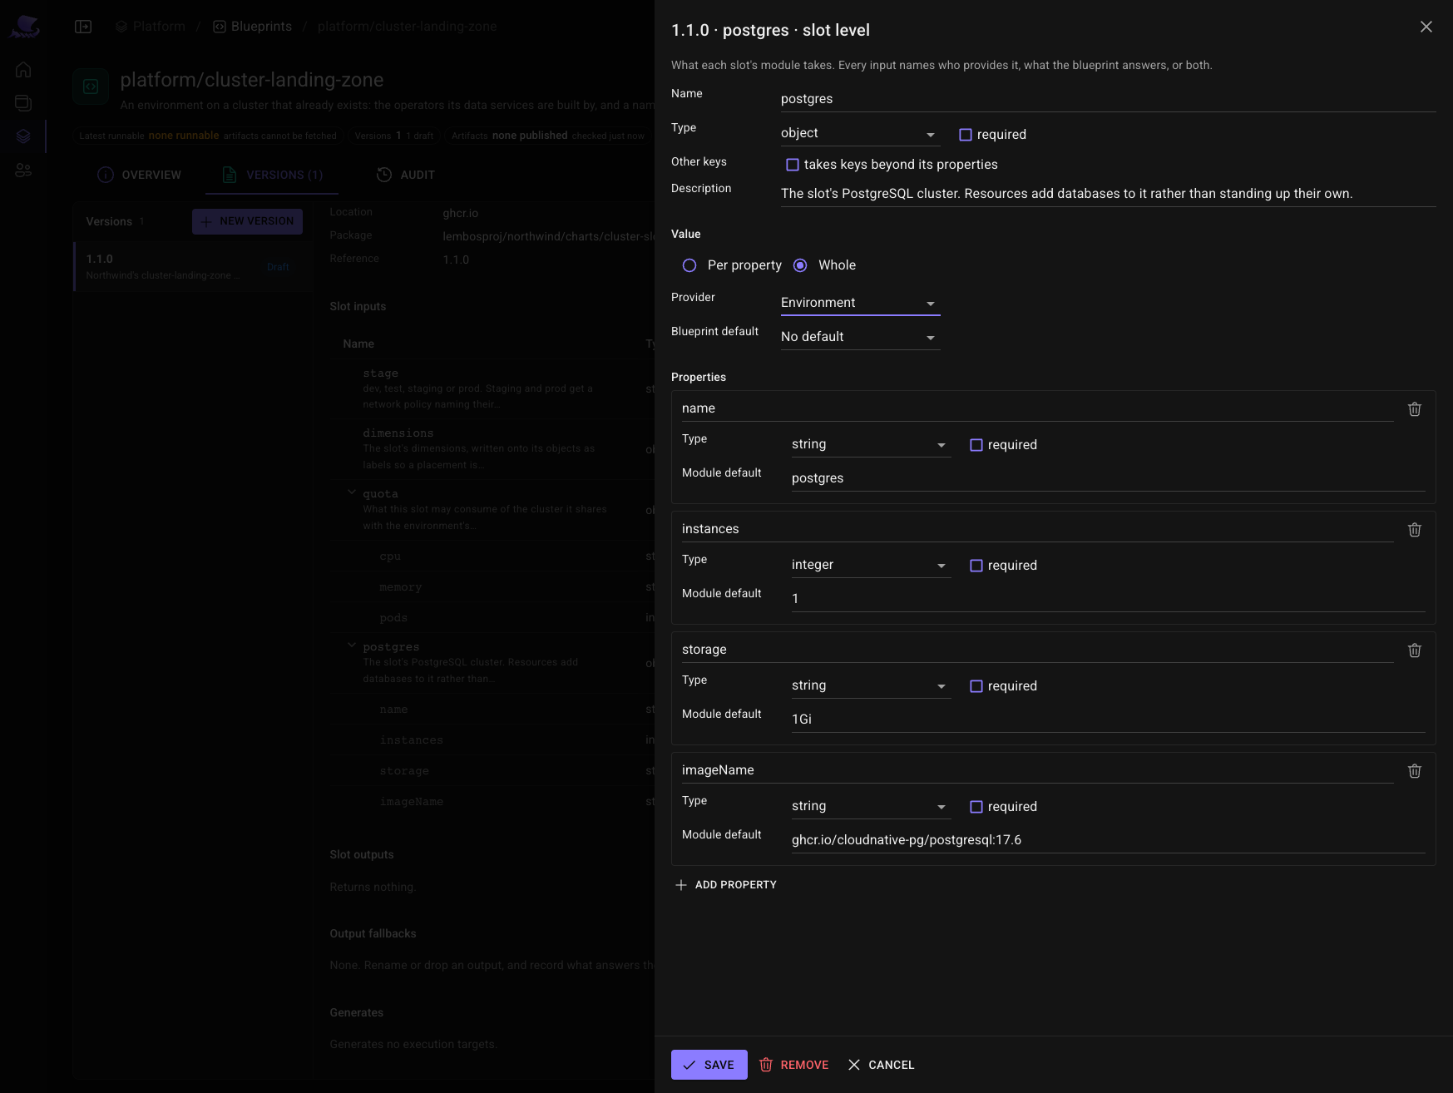Mark the name property as required
This screenshot has width=1453, height=1093.
[976, 445]
